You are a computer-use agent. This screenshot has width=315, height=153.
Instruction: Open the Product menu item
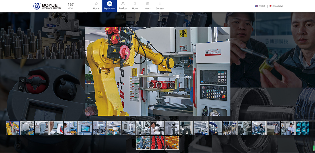(x=123, y=6)
